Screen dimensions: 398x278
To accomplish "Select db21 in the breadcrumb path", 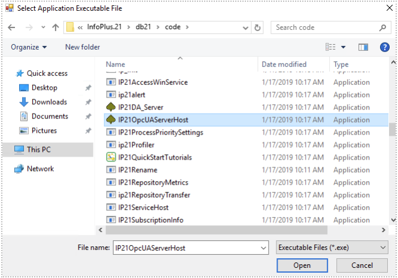I will [143, 27].
